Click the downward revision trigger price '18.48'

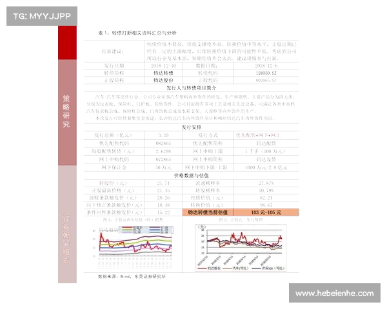(163, 205)
